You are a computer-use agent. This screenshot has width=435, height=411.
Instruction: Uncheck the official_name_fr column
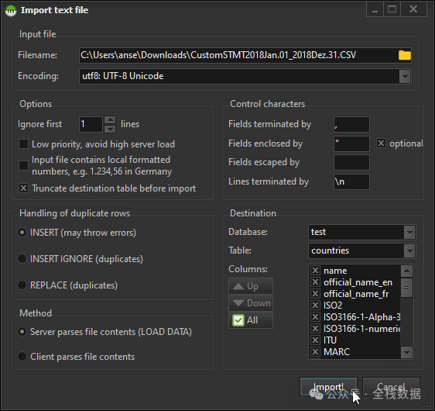coord(315,294)
